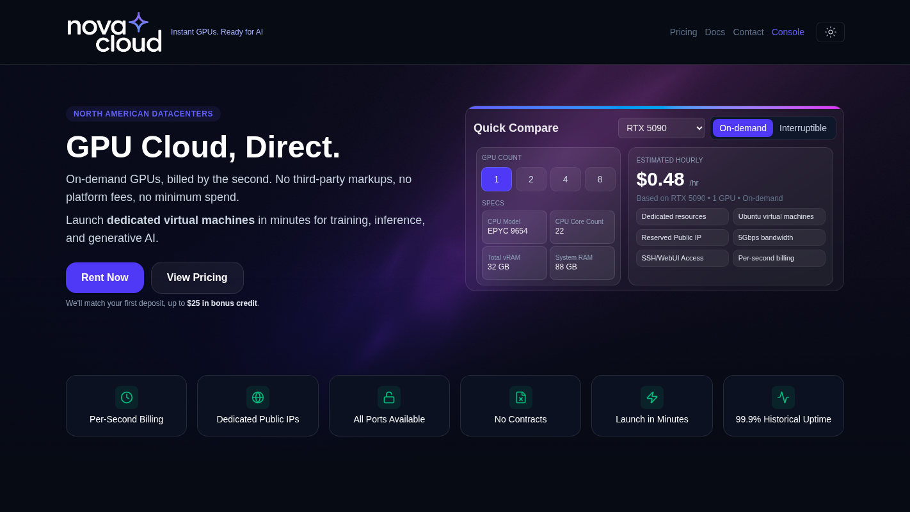Click the No Contracts card label
The width and height of the screenshot is (910, 512).
[521, 419]
